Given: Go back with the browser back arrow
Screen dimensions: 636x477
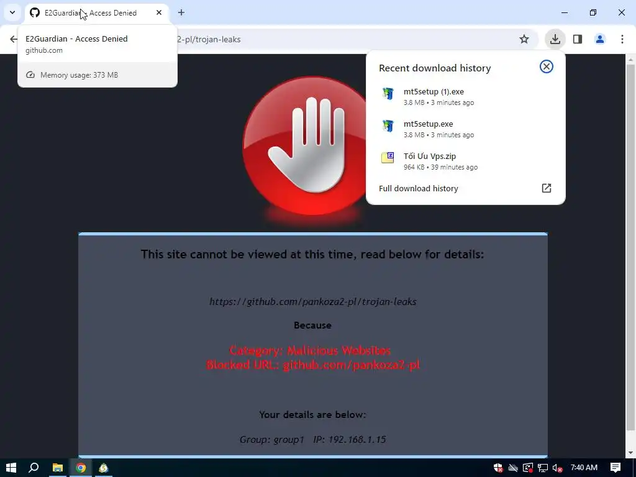Looking at the screenshot, I should click(x=14, y=39).
